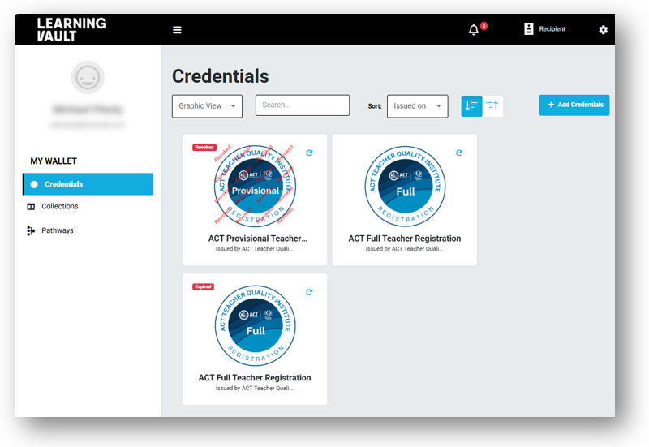
Task: Open the valid Full Registration badge thumbnail
Action: (405, 187)
